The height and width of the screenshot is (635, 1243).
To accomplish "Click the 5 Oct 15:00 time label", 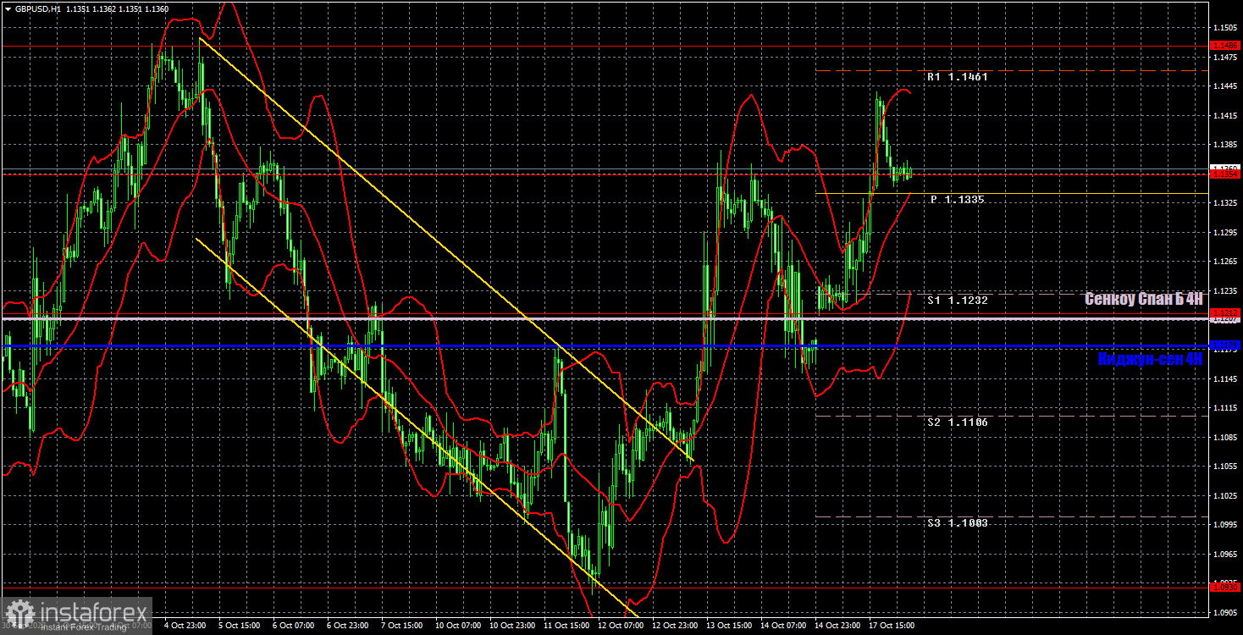I will (x=240, y=626).
